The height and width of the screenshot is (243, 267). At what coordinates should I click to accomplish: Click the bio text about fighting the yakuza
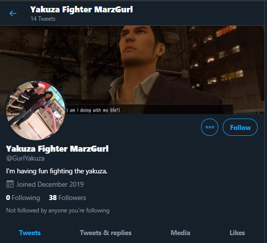(x=57, y=171)
